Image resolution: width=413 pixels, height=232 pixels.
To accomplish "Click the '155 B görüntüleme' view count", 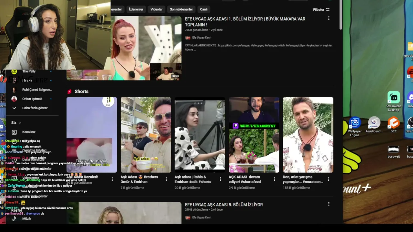I will 297,188.
